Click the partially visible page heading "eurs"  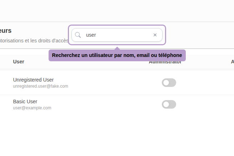(6, 31)
